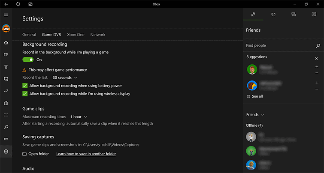Open Store bag icon in sidebar
The height and width of the screenshot is (173, 324).
click(6, 103)
